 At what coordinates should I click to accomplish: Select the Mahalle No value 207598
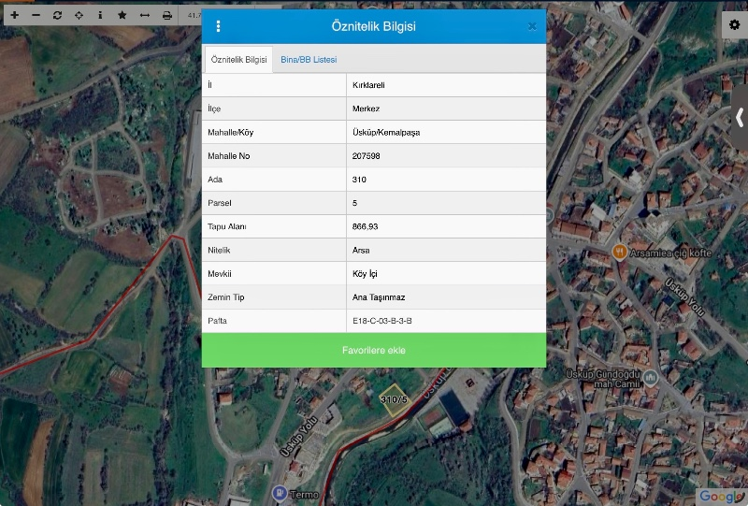[446, 155]
